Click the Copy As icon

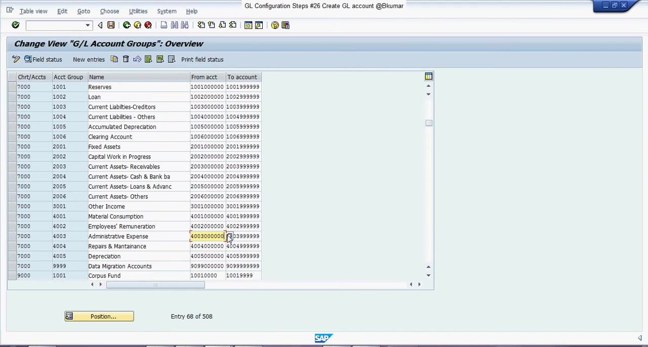(114, 60)
